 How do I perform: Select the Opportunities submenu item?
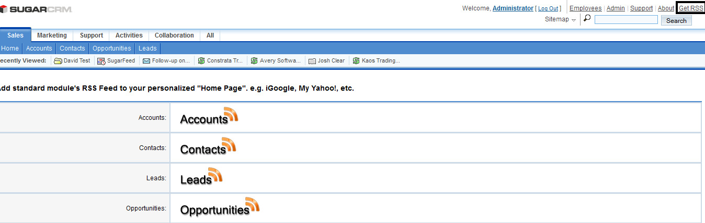[x=112, y=48]
